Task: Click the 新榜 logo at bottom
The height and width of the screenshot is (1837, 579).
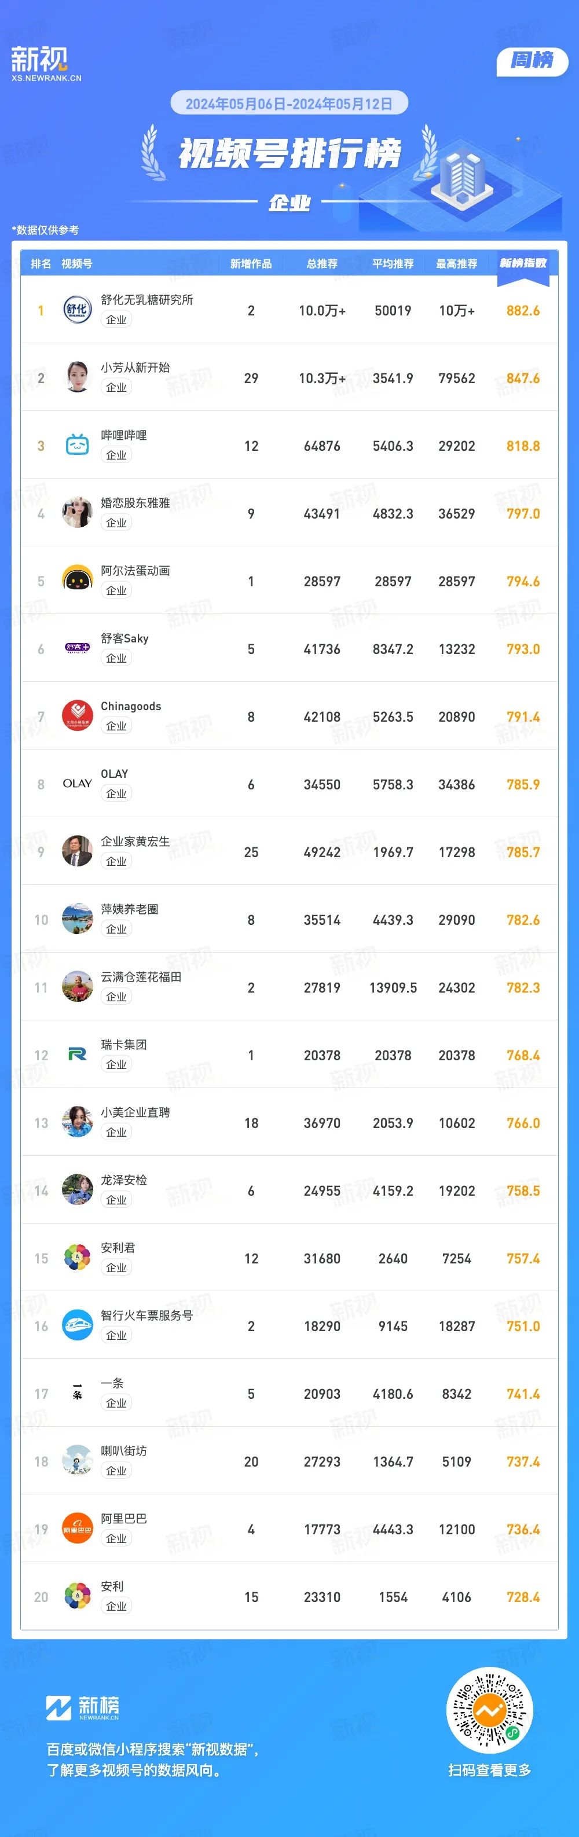Action: 83,1707
